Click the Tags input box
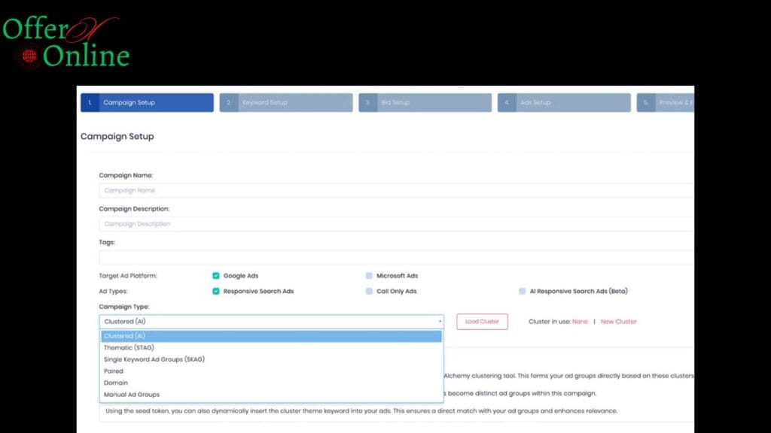 click(x=395, y=257)
